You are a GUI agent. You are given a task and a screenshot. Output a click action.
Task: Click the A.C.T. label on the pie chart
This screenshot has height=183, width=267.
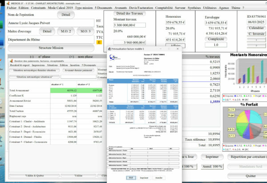pyautogui.click(x=231, y=110)
